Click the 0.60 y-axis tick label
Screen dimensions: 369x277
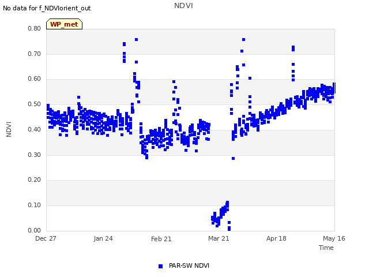coord(35,79)
